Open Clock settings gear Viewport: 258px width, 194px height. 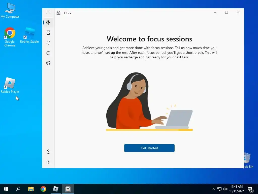click(48, 162)
